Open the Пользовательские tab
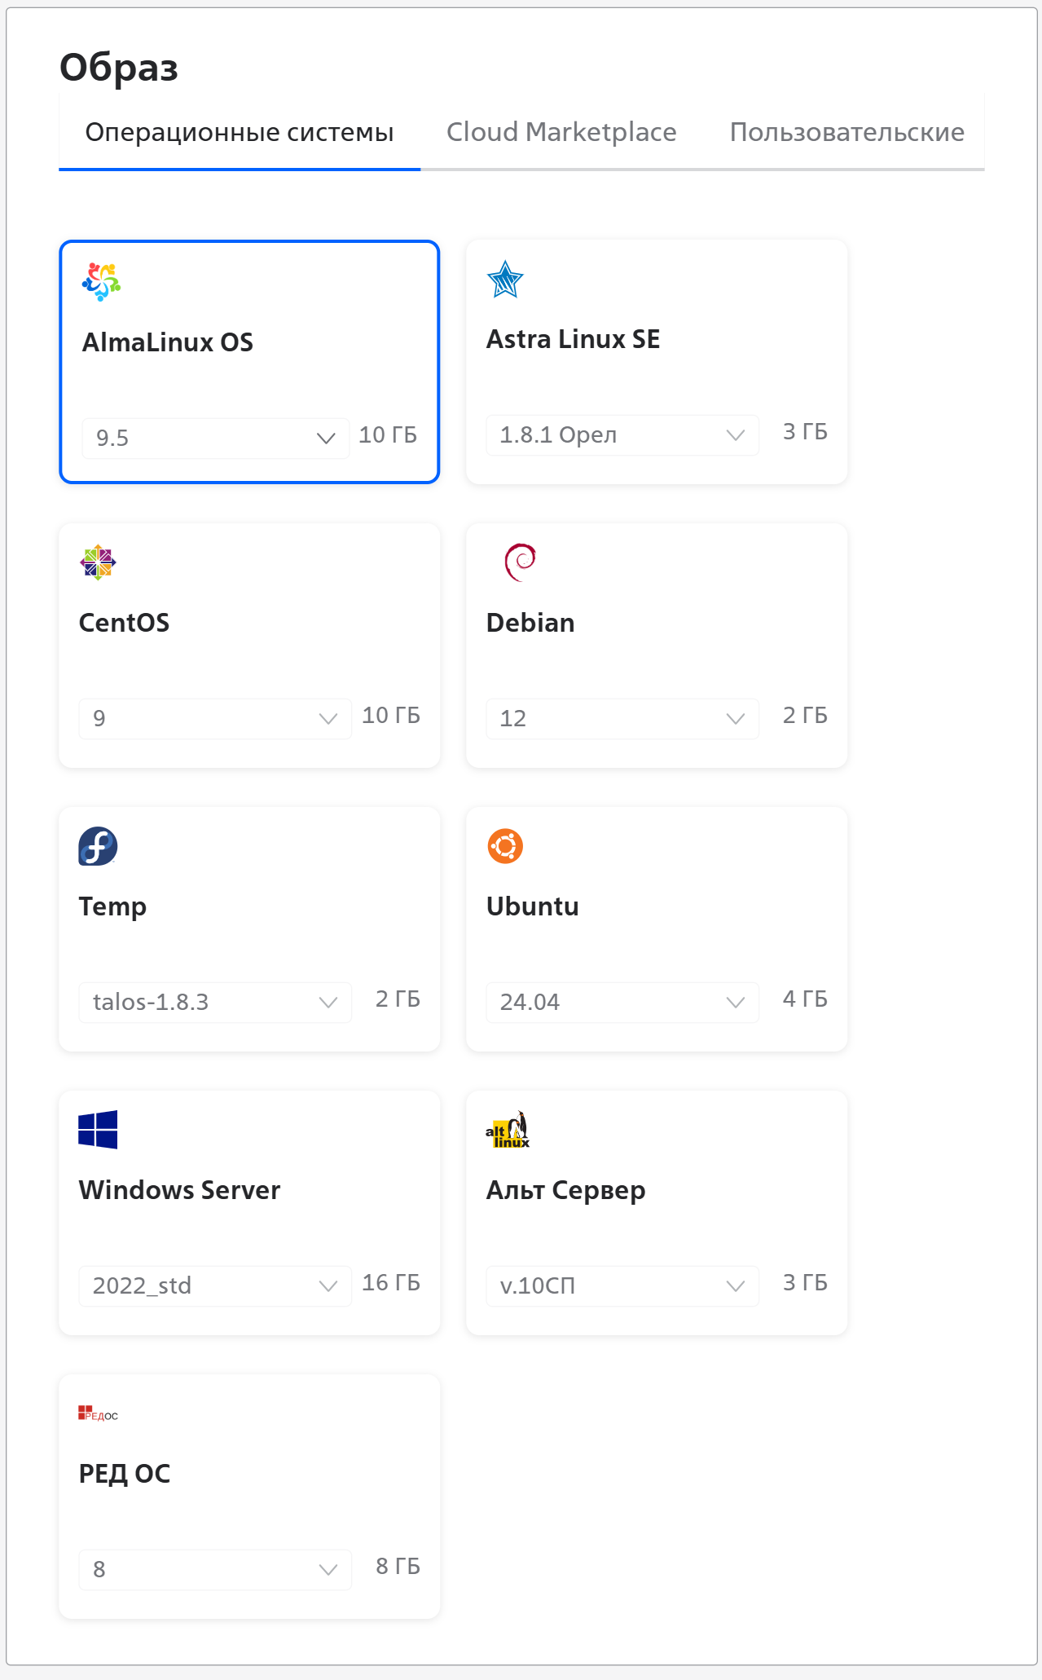The height and width of the screenshot is (1680, 1042). tap(846, 132)
